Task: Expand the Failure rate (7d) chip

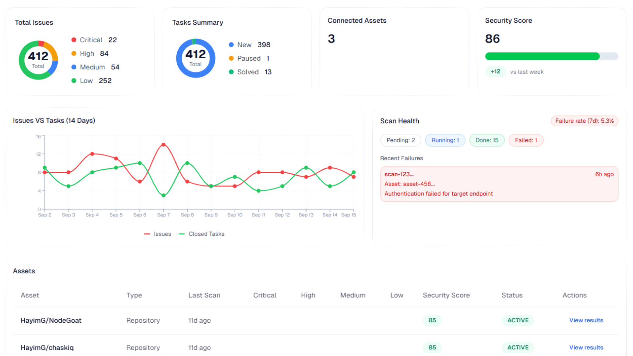Action: tap(584, 121)
